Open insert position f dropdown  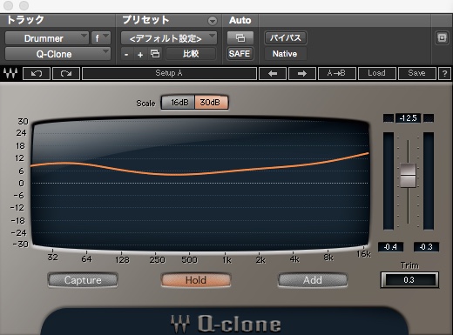coord(101,38)
